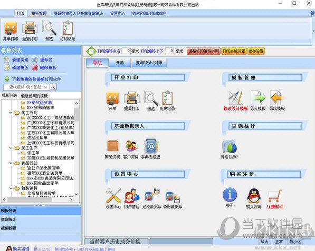This screenshot has width=315, height=251.
Task: Open 预览 magnifier icon in the ribbon
Action: [x=49, y=28]
